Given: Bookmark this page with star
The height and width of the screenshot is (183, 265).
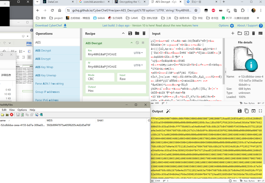Looking at the screenshot, I should click(x=196, y=10).
